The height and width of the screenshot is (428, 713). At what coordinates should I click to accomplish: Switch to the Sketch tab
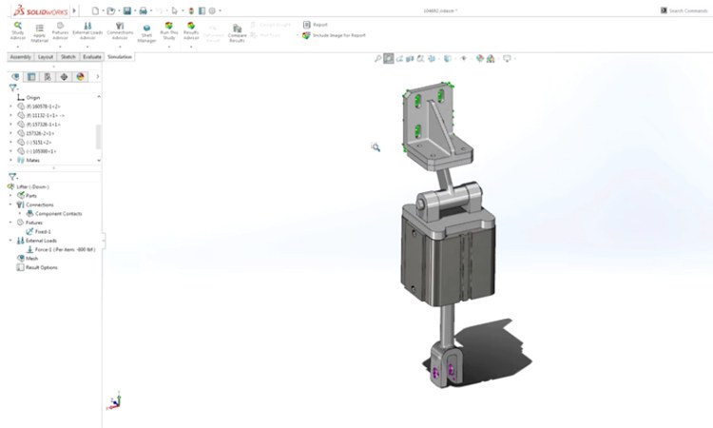point(68,57)
